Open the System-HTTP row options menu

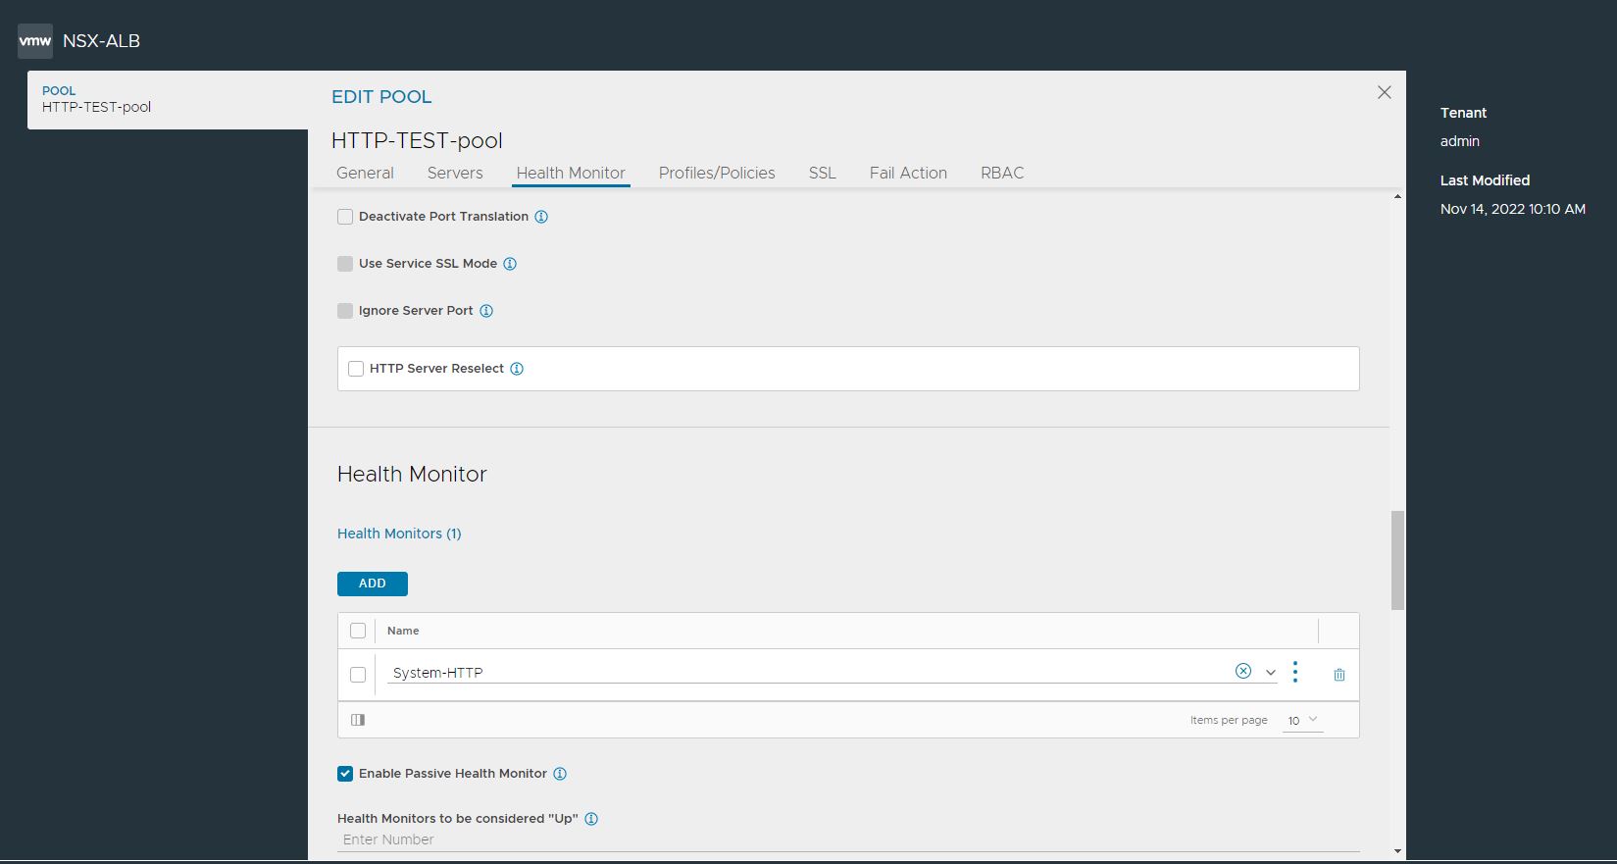[1295, 672]
